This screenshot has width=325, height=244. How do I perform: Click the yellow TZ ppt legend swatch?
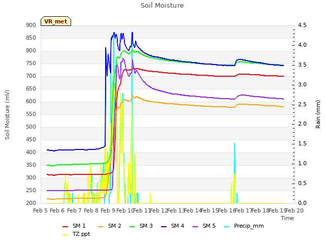66,235
